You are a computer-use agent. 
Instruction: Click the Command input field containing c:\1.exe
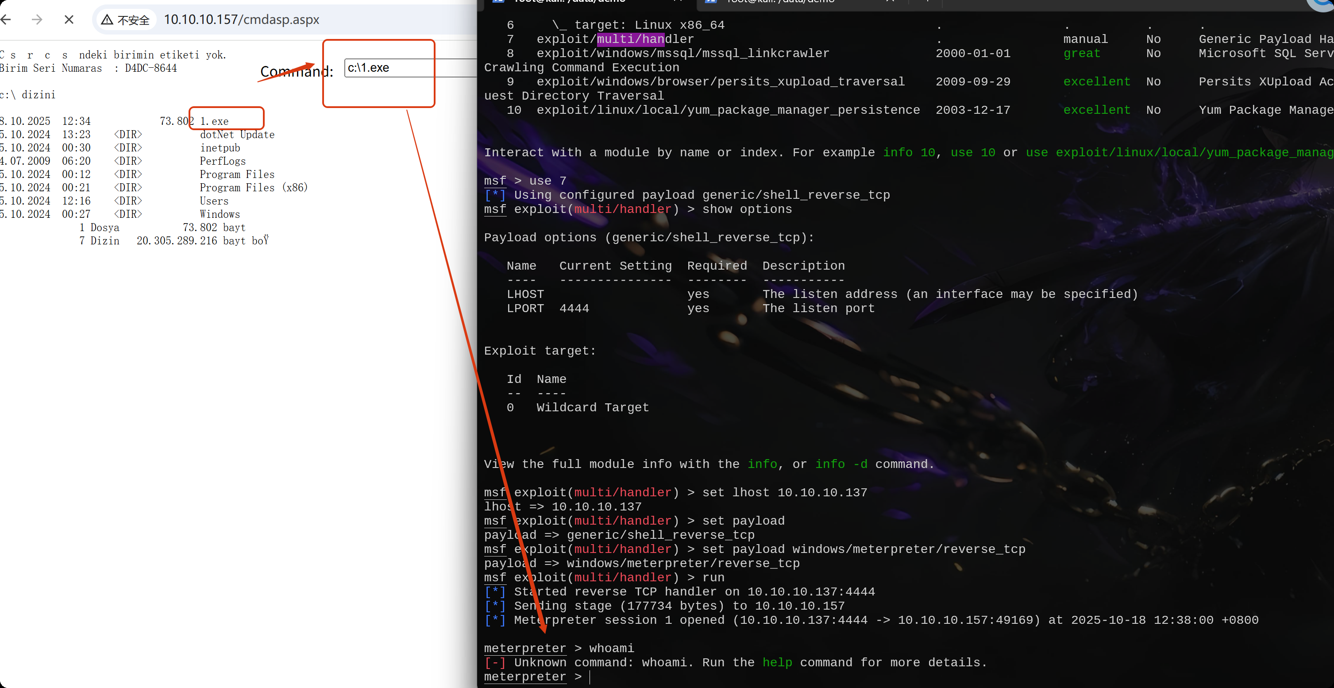[x=409, y=67]
